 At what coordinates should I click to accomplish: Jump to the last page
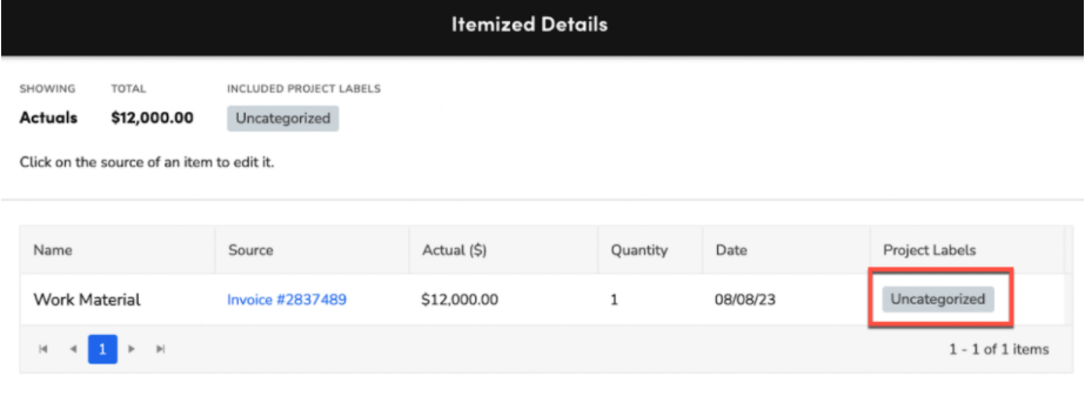pyautogui.click(x=160, y=348)
